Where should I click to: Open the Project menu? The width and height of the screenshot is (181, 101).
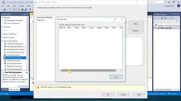click(x=21, y=6)
